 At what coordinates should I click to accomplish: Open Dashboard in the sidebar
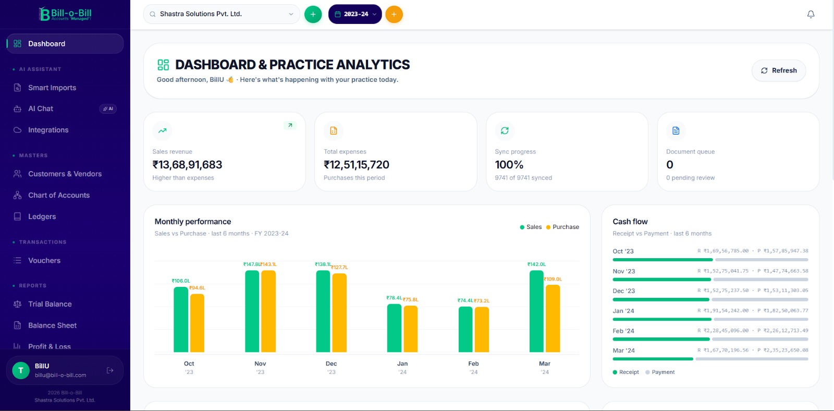(65, 44)
